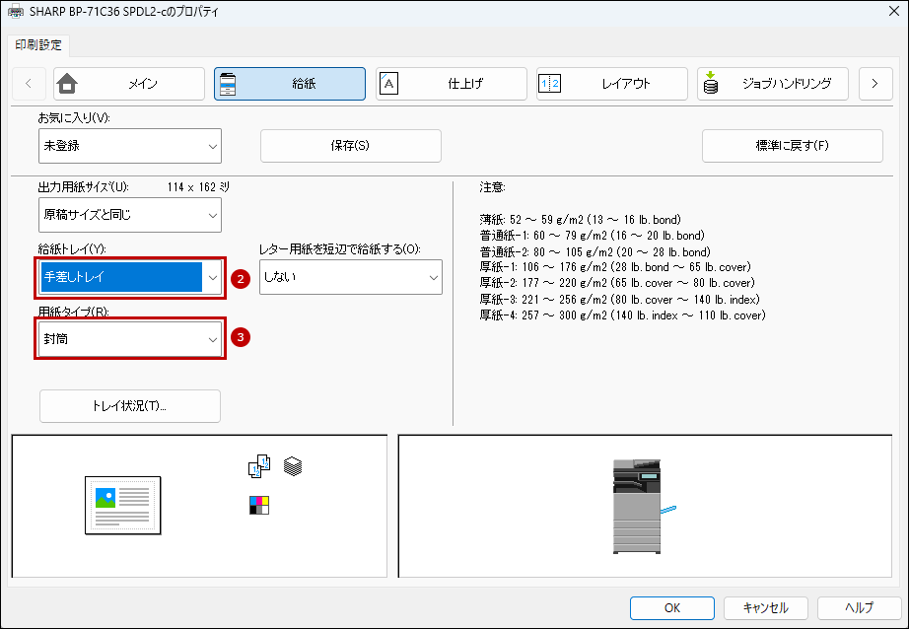Click 標準に戻す to restore defaults
This screenshot has height=629, width=909.
pos(792,146)
